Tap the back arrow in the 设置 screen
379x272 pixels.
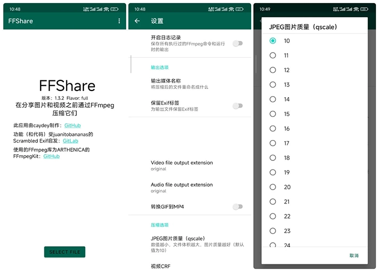(137, 21)
